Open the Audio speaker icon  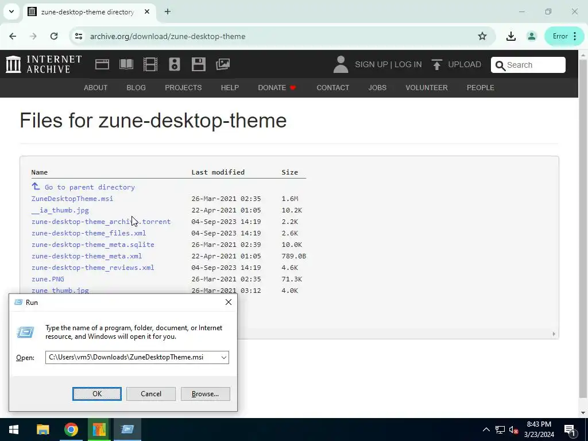click(x=175, y=64)
